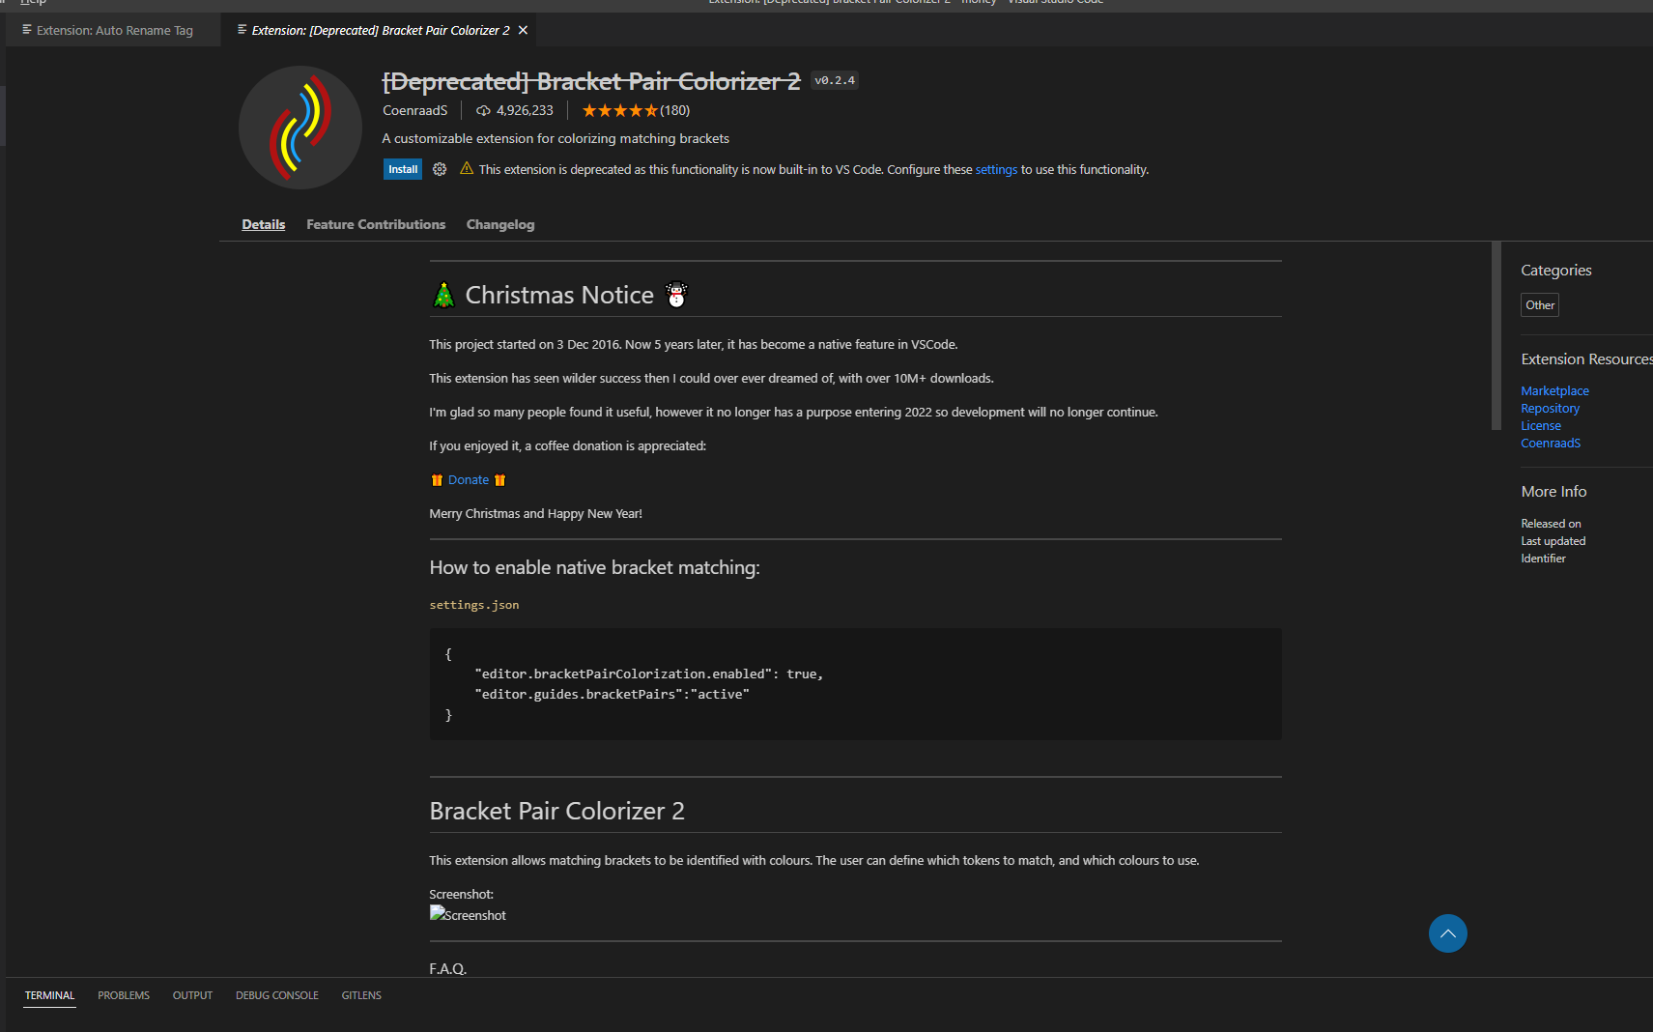Click the bracketPairColorization.enabled code line

tap(649, 674)
